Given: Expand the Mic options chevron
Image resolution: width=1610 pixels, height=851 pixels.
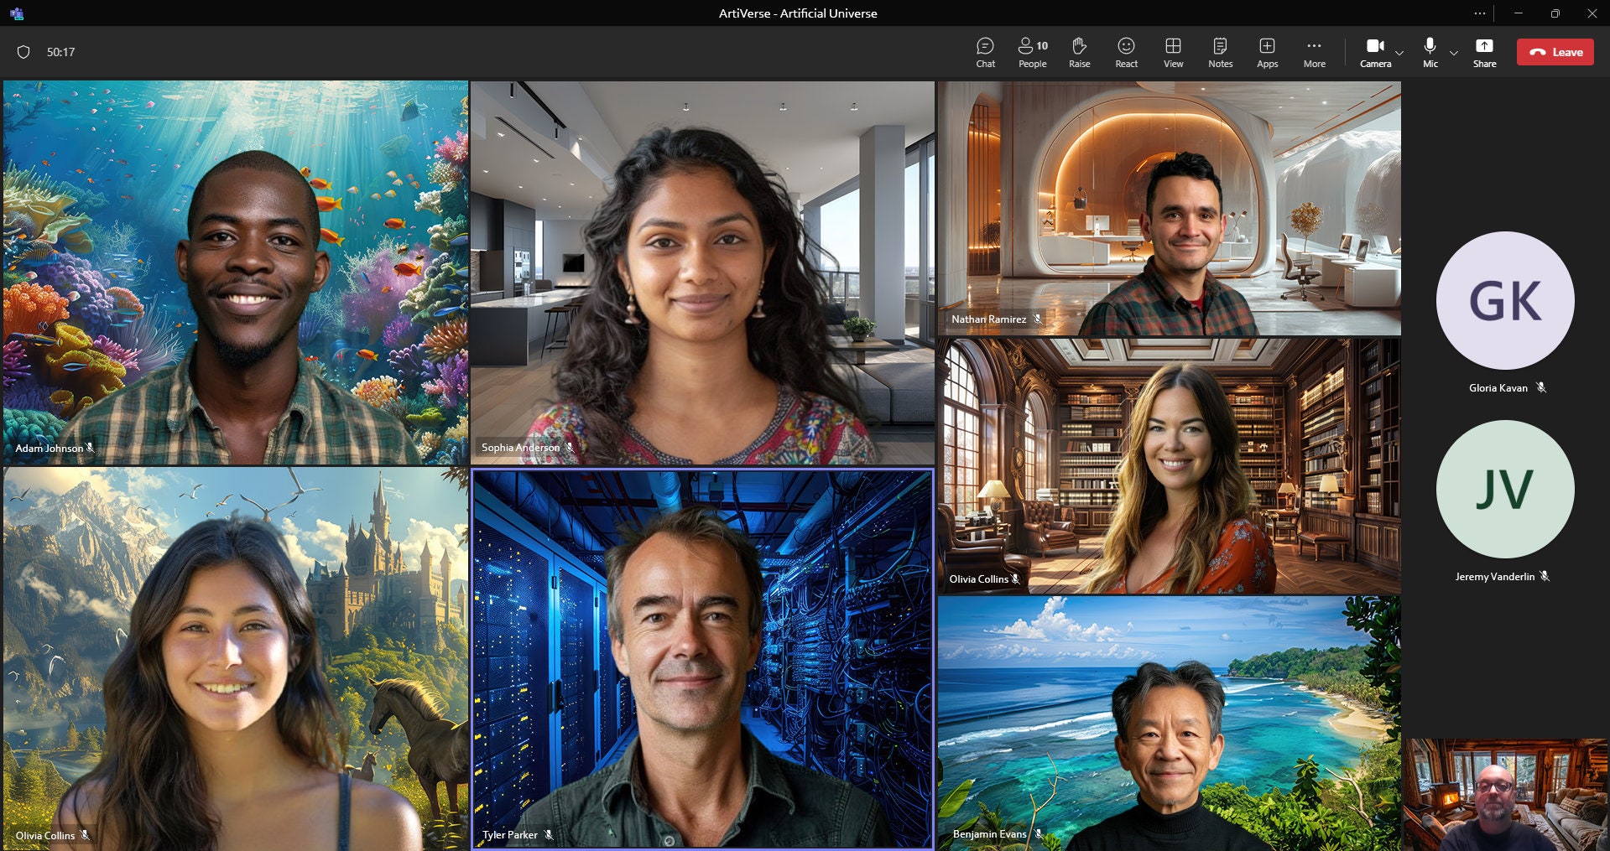Looking at the screenshot, I should coord(1453,53).
